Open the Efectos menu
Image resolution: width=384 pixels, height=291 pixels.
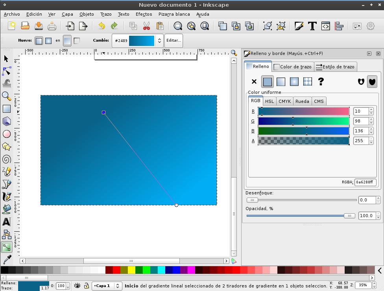[x=144, y=14]
